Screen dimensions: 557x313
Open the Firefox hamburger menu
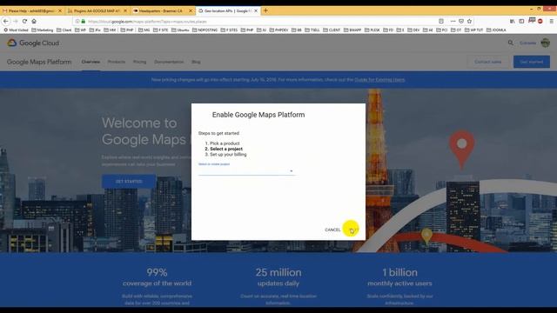coord(551,21)
